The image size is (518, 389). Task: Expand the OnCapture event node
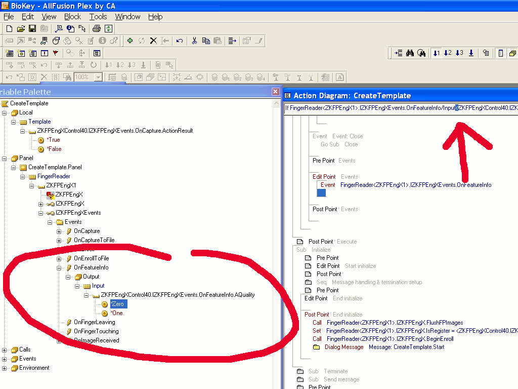(59, 231)
